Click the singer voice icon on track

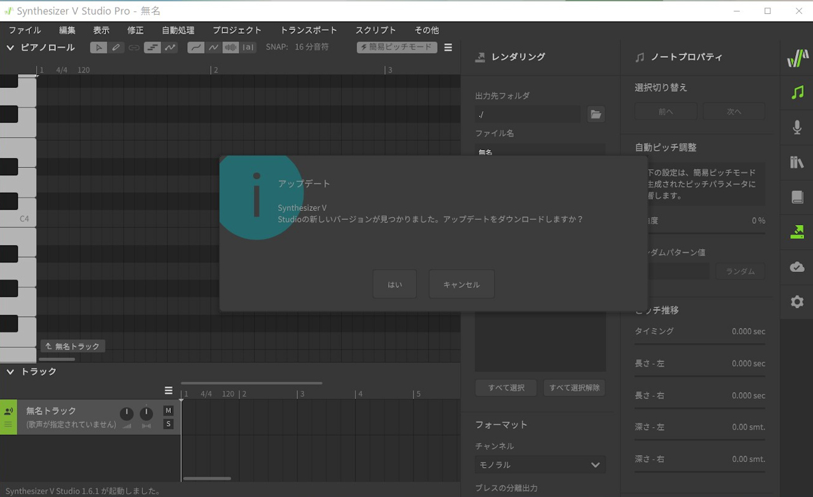(x=8, y=411)
